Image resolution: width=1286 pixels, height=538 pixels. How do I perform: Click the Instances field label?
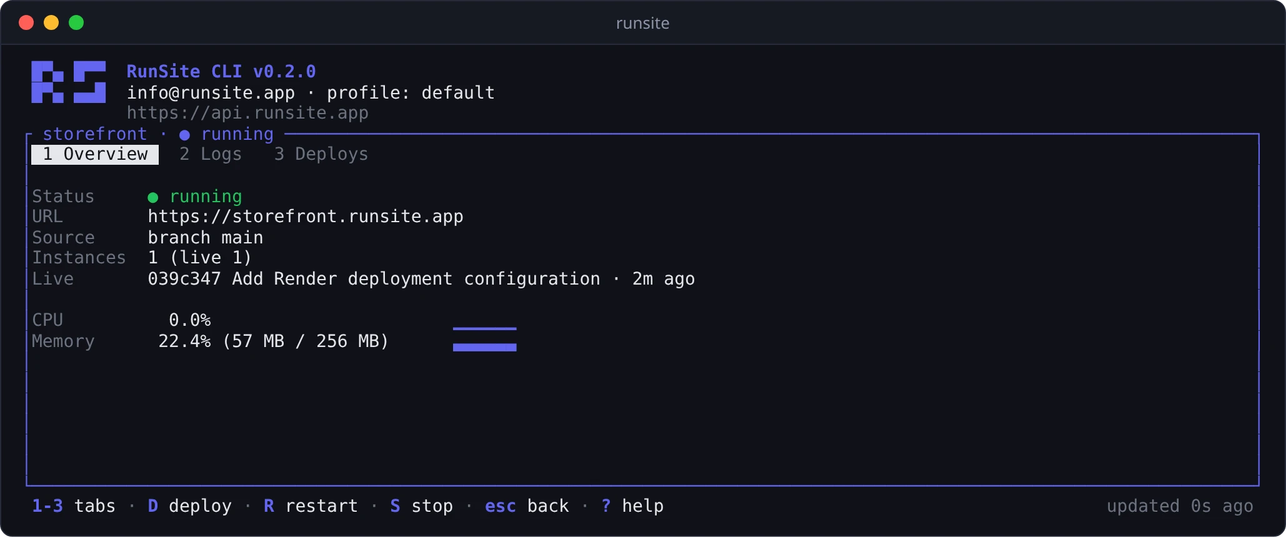coord(79,258)
